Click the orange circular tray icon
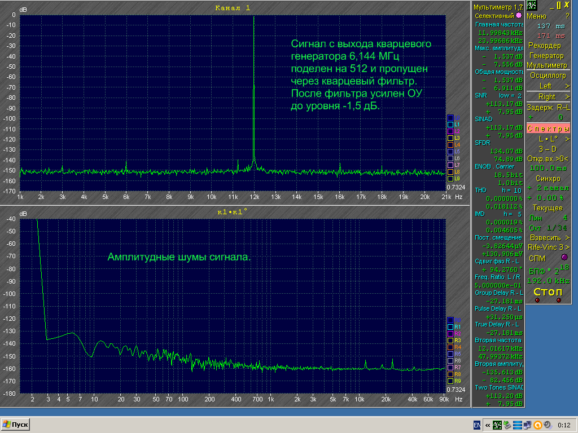 (537, 425)
